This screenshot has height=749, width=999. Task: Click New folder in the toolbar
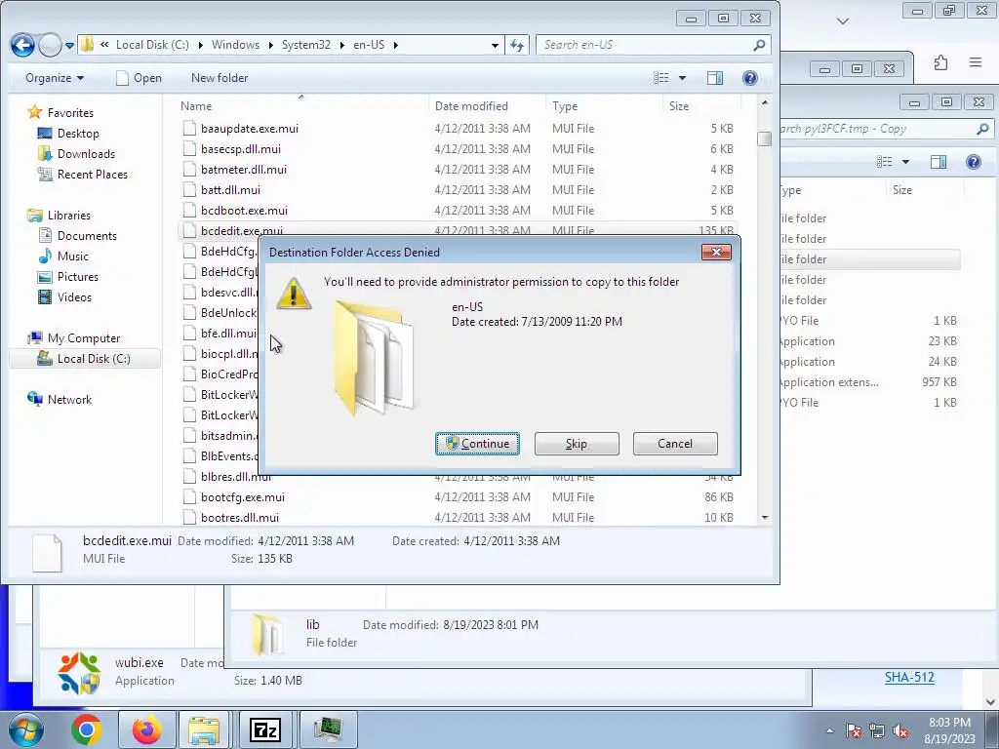[x=220, y=78]
